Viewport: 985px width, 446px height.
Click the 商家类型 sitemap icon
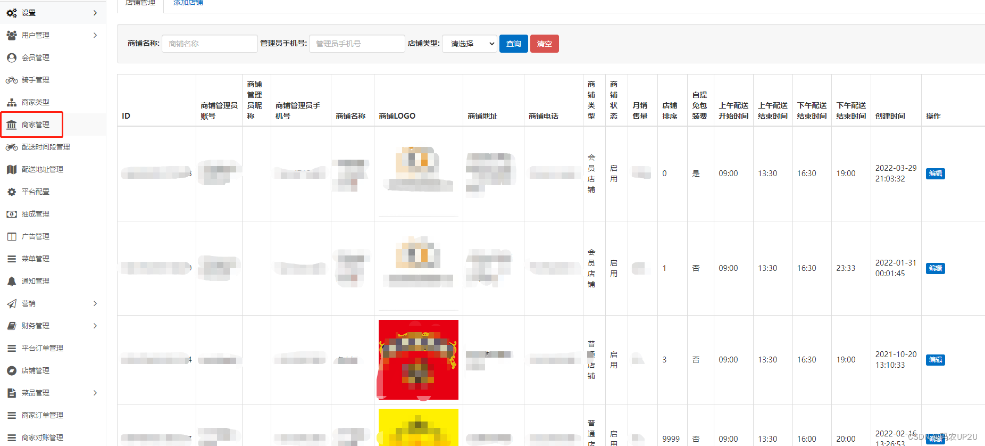tap(12, 102)
